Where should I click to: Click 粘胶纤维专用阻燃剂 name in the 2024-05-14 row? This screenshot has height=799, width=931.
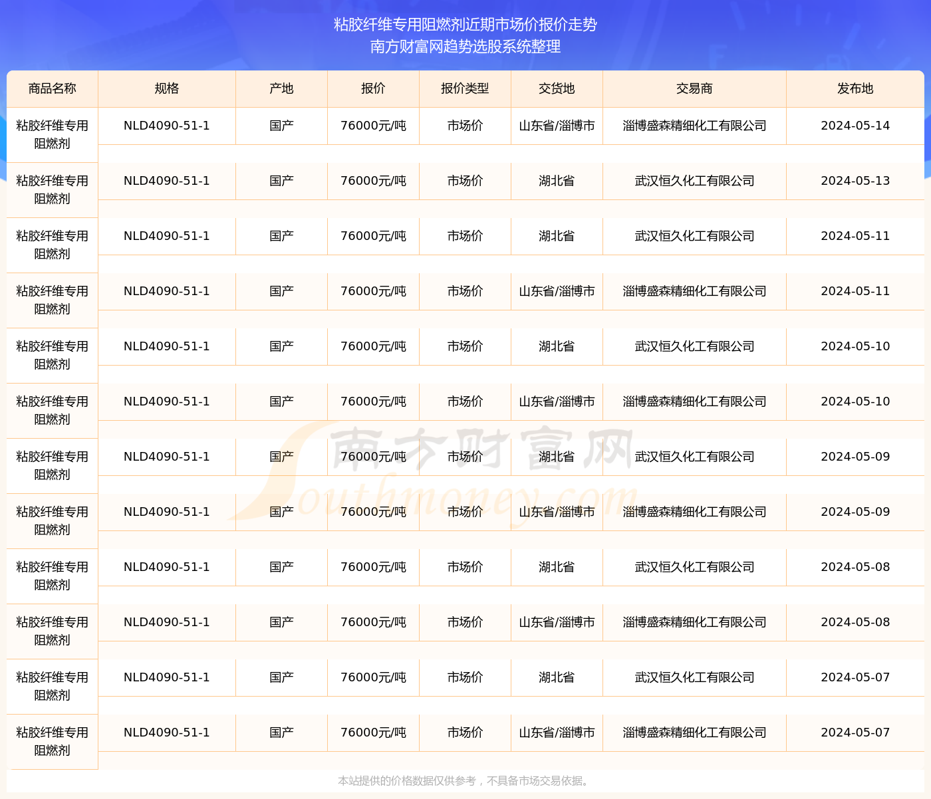pos(53,135)
